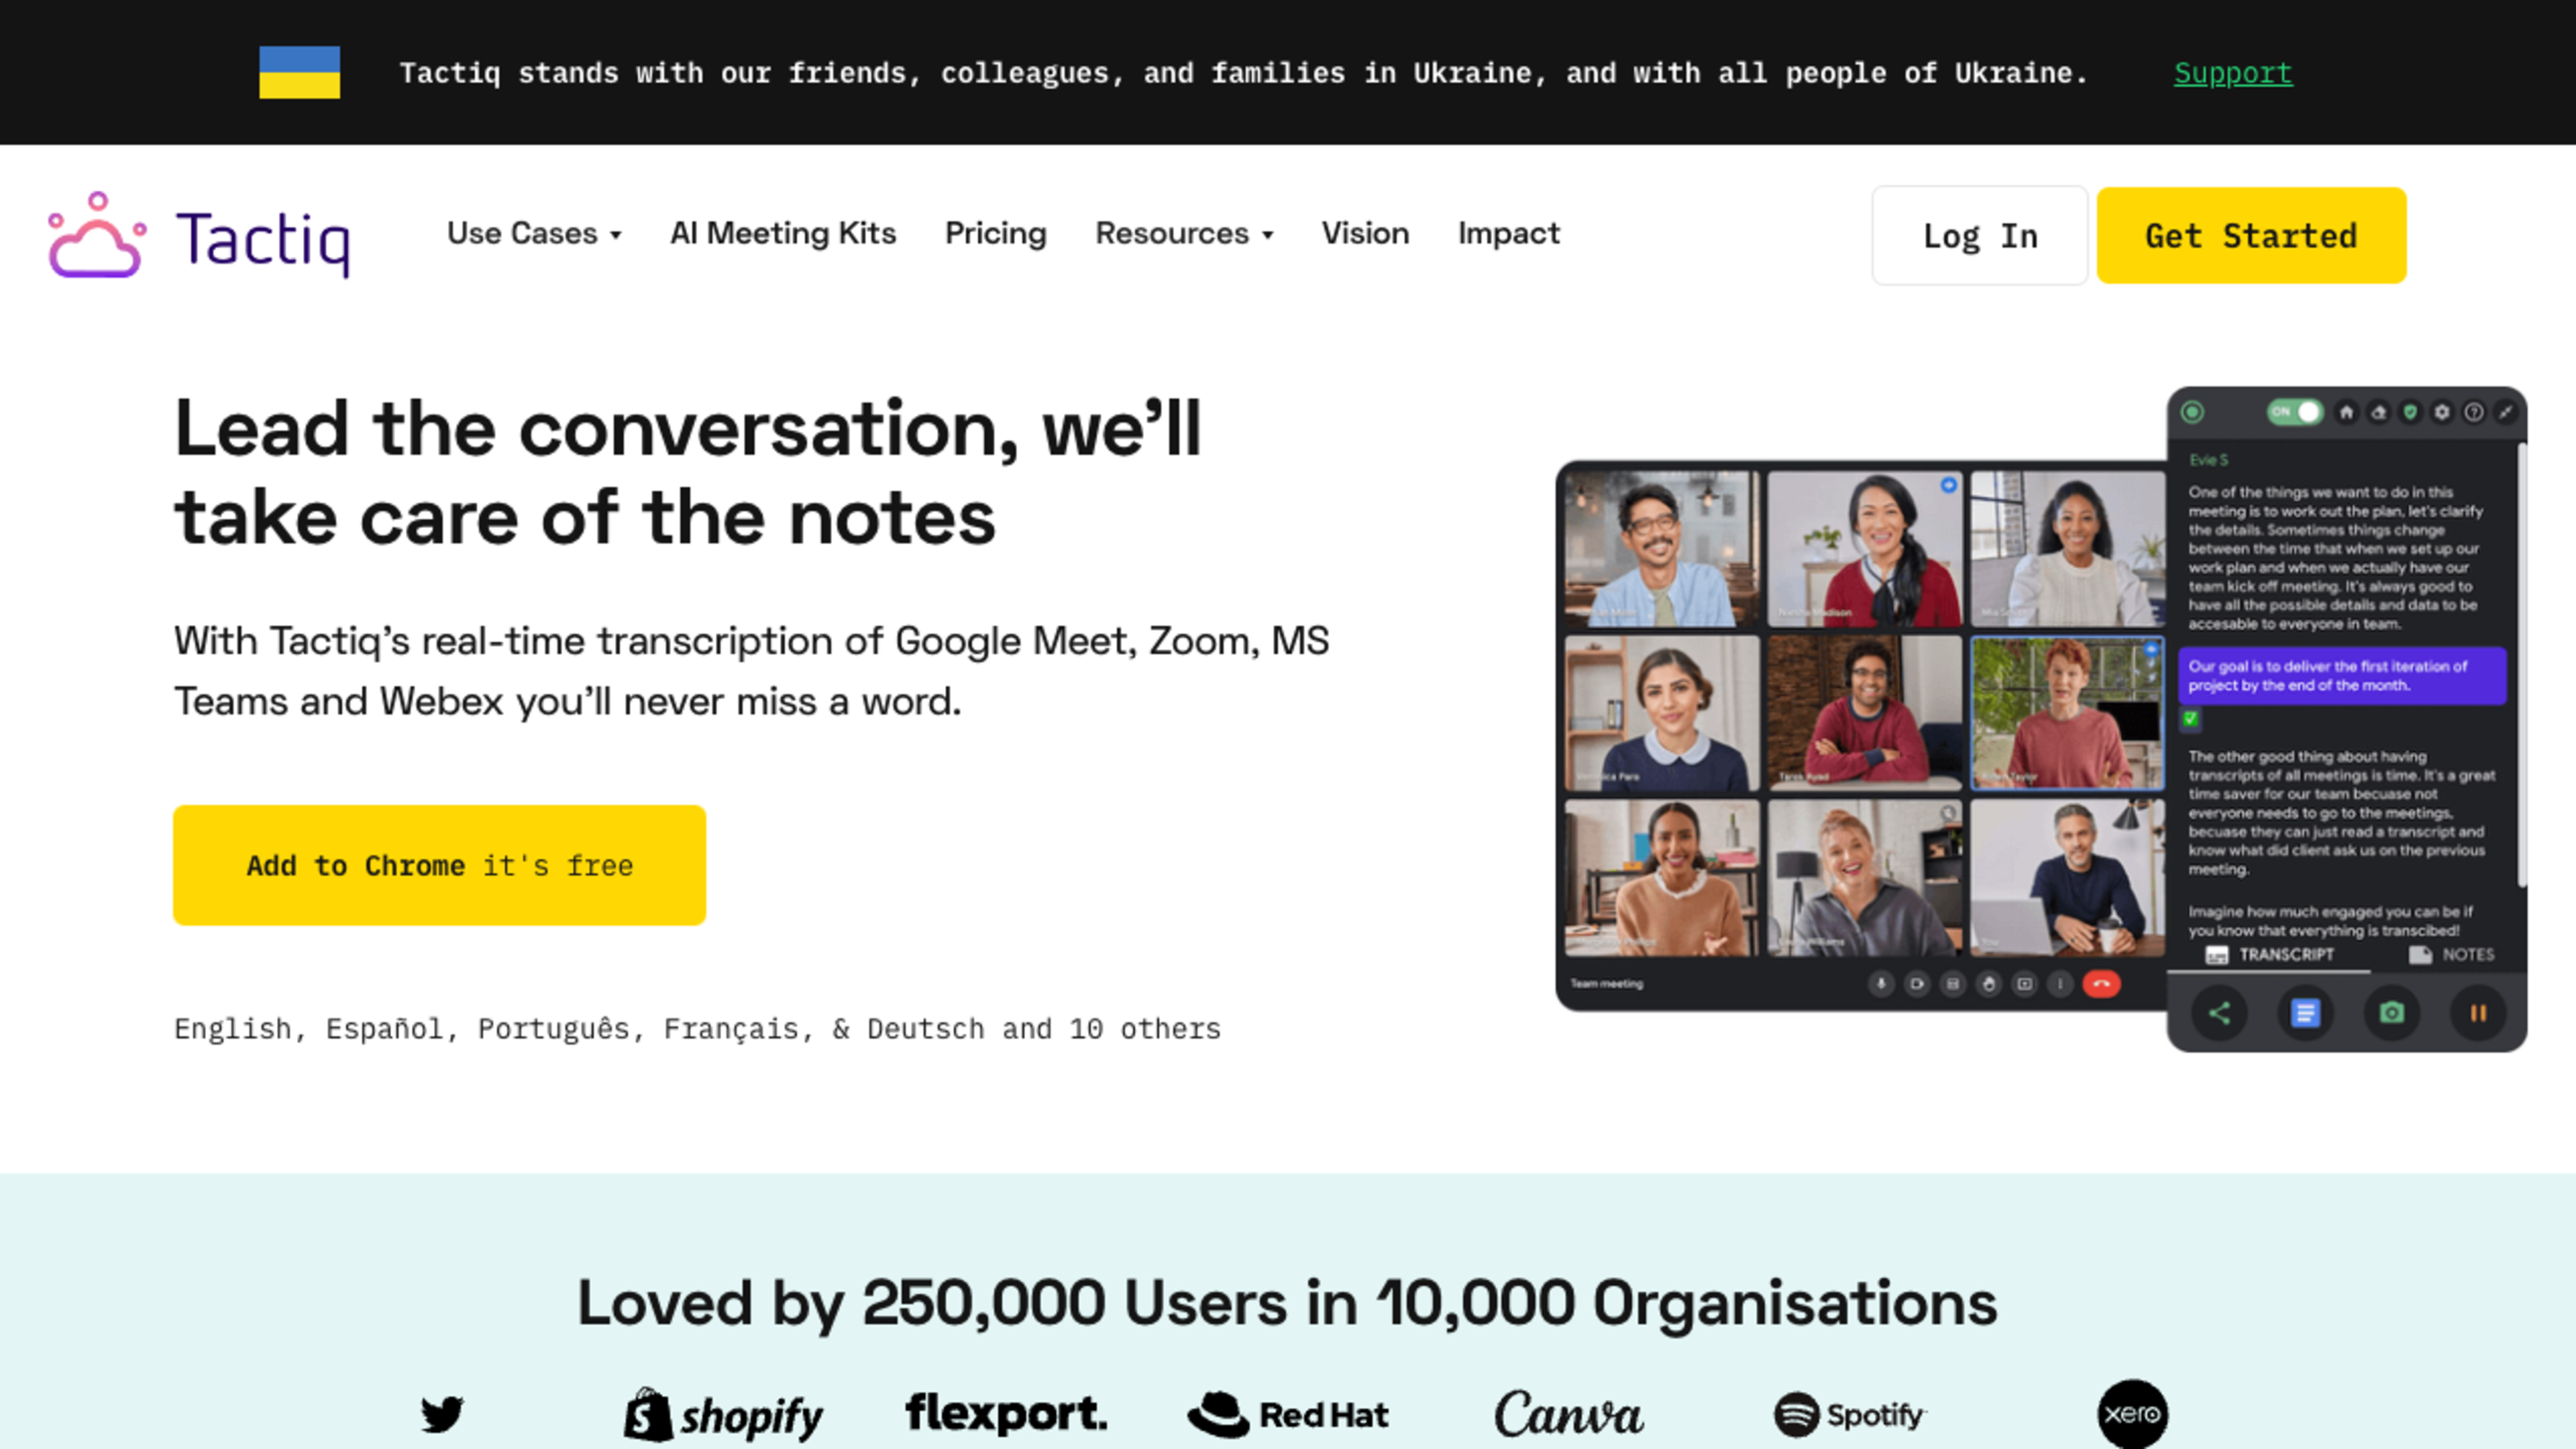Click the home icon in transcript panel
2576x1449 pixels.
pos(2346,412)
